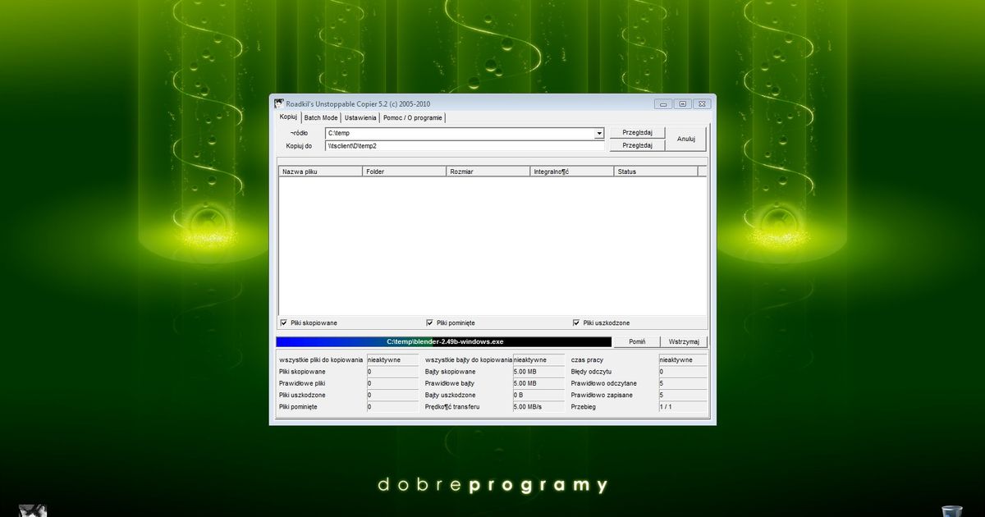985x517 pixels.
Task: Click the Unstoppable Copier title bar icon
Action: click(x=279, y=103)
